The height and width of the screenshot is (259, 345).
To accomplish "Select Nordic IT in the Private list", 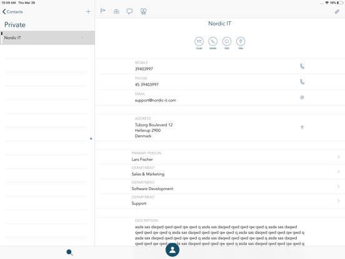I will [x=47, y=38].
